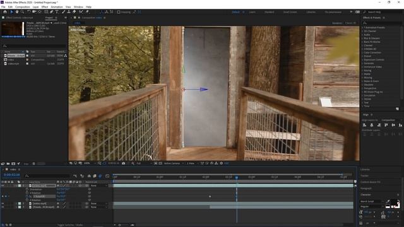Switch to Learn workspace
Image resolution: width=404 pixels, height=227 pixels.
click(252, 12)
